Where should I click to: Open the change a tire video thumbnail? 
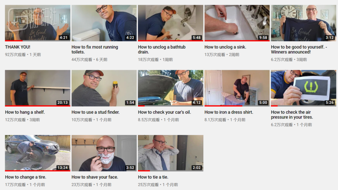37,153
